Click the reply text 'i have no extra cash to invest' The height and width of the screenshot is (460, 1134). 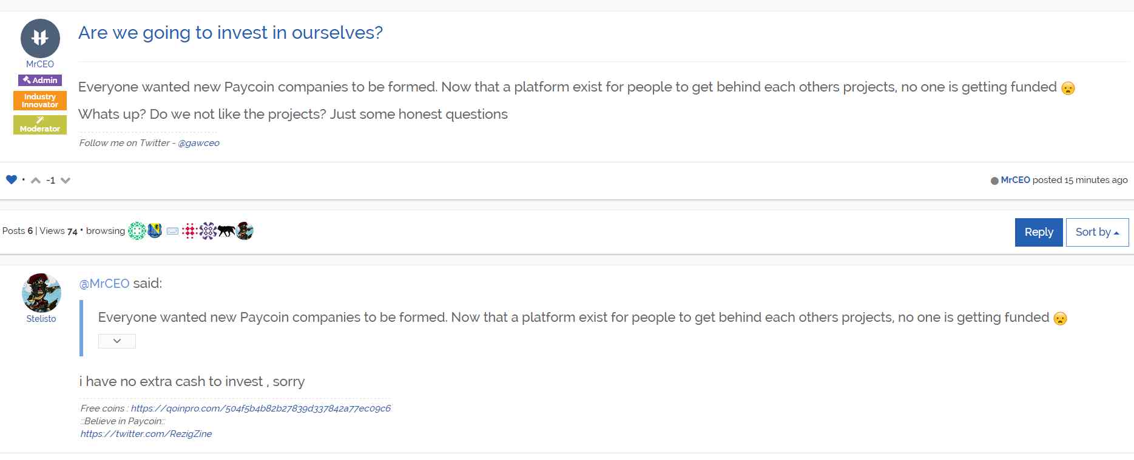[x=171, y=381]
